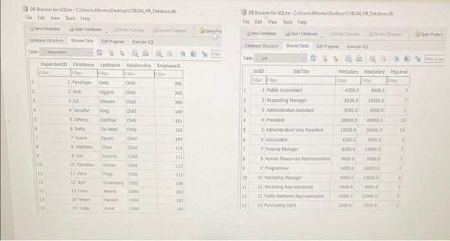Print the job table icon
Viewport: 450px width, 241px height.
point(359,59)
